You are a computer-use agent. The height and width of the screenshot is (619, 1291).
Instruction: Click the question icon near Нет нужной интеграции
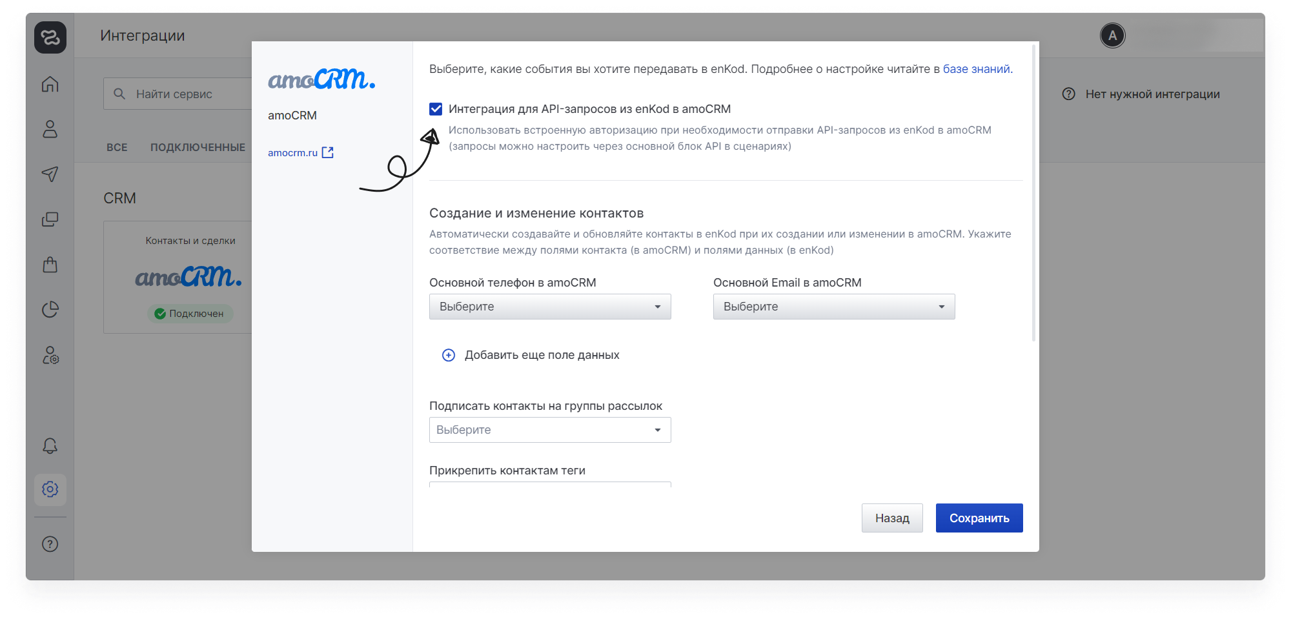[1069, 94]
